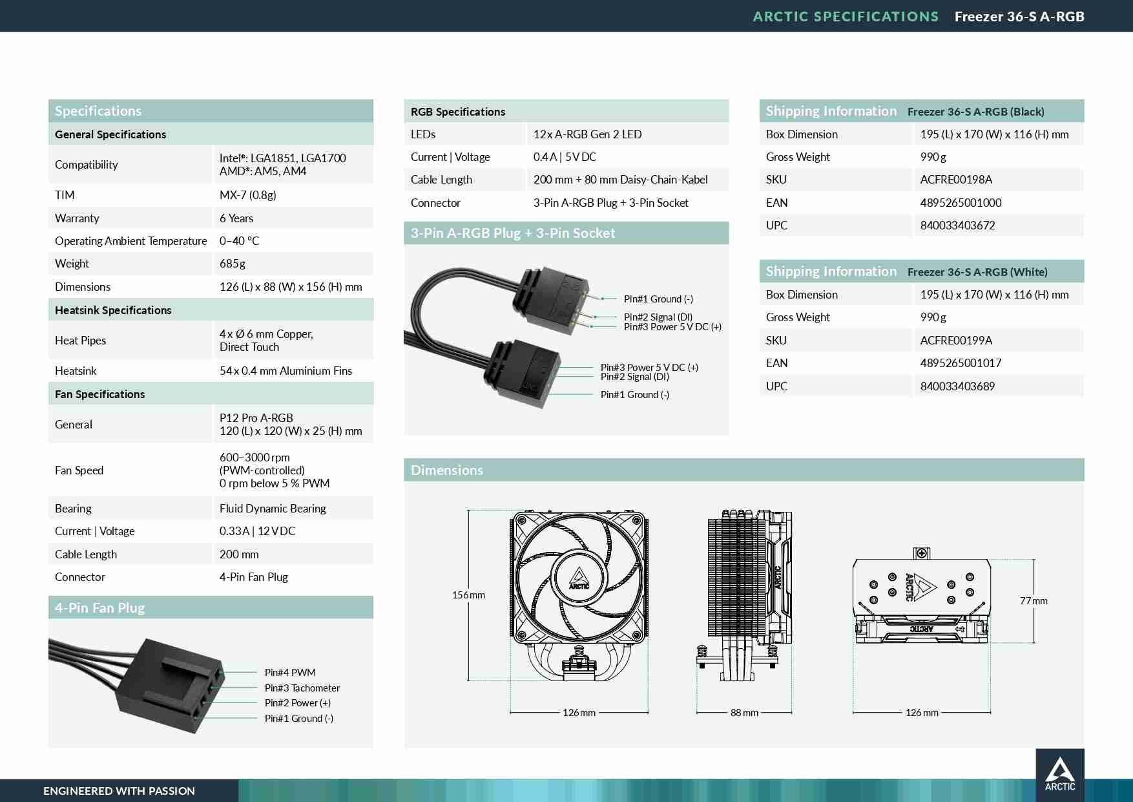Select the LEDs value "12x A-RGB Gen 2 LED"
This screenshot has width=1133, height=802.
pyautogui.click(x=588, y=134)
